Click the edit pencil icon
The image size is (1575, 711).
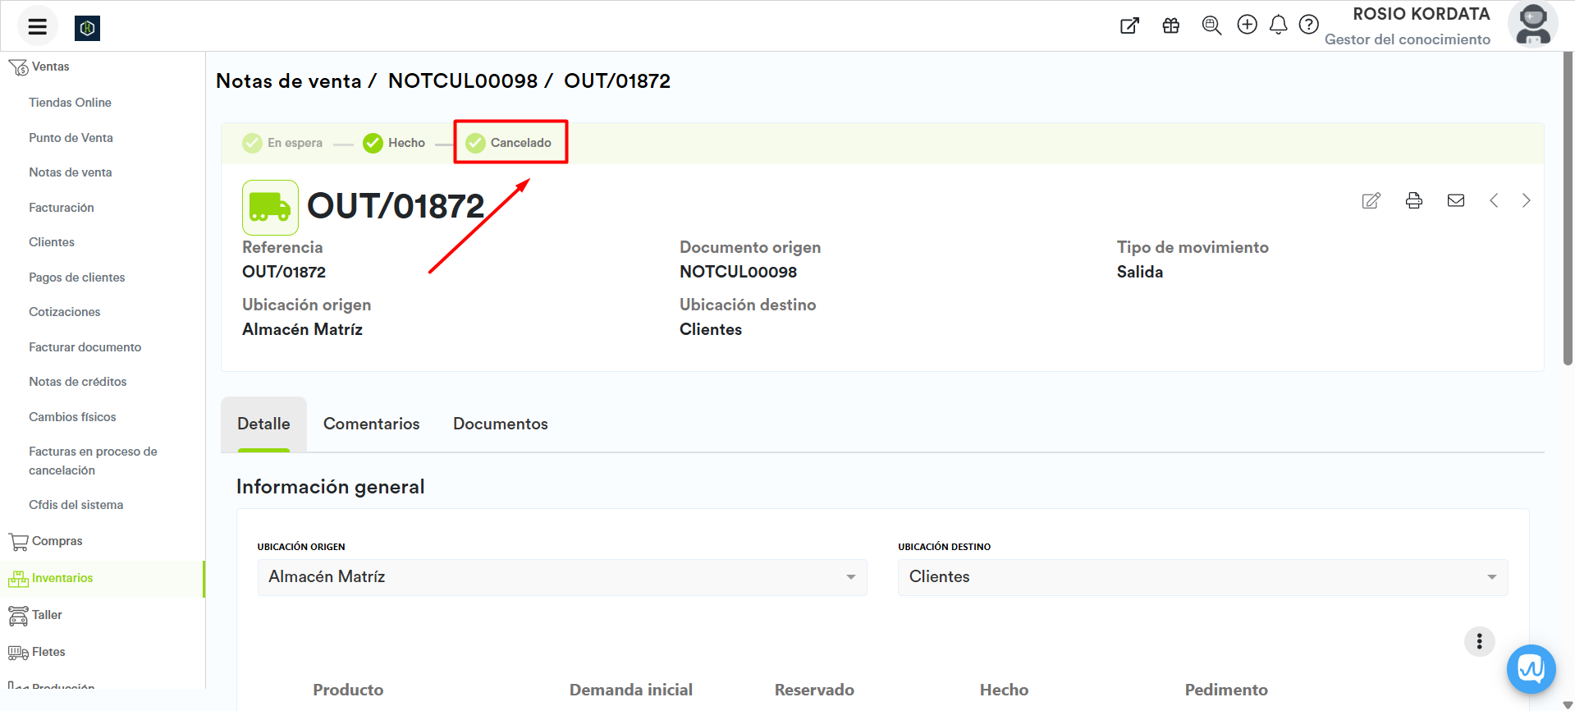(x=1371, y=201)
